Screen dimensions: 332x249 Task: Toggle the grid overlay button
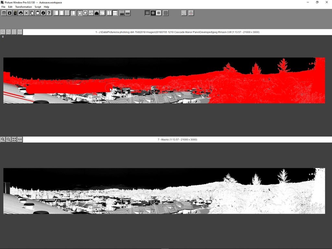click(x=166, y=13)
